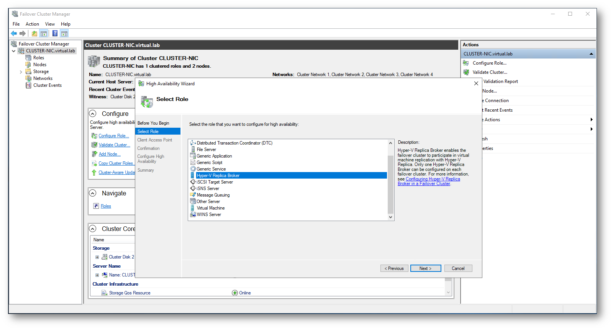The image size is (613, 330).
Task: Cancel the High Availability Wizard
Action: [458, 268]
